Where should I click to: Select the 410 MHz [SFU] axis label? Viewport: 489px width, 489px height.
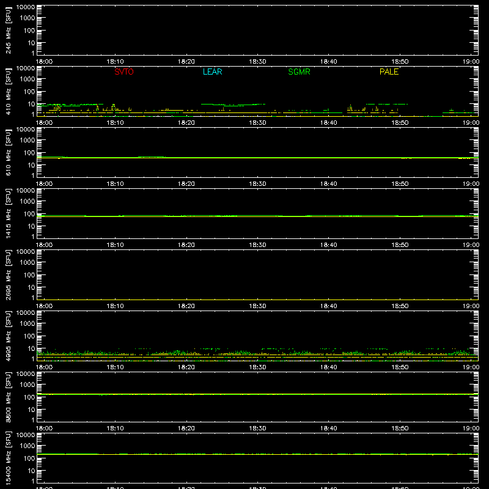point(8,91)
